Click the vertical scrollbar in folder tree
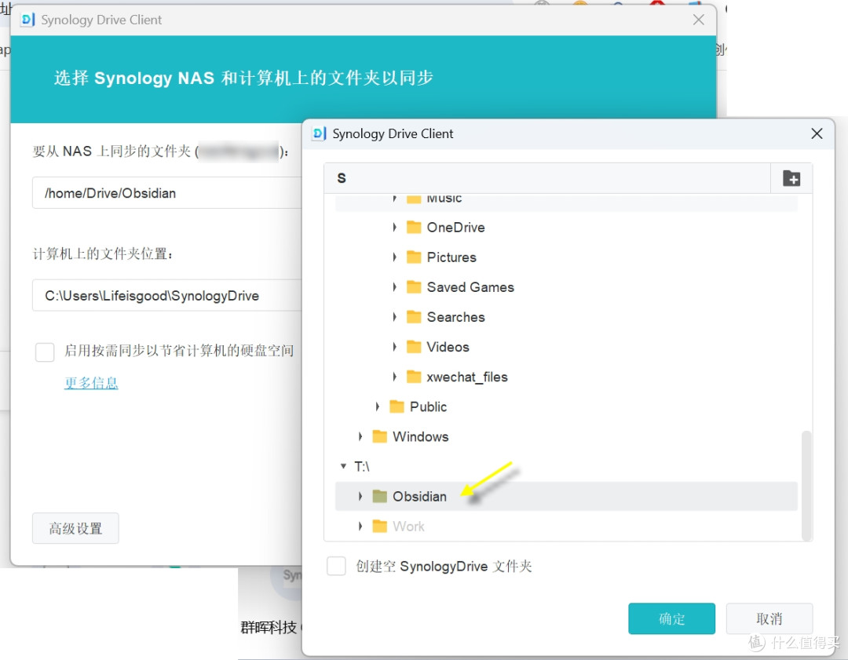Screen dimensions: 848x660 pos(806,485)
